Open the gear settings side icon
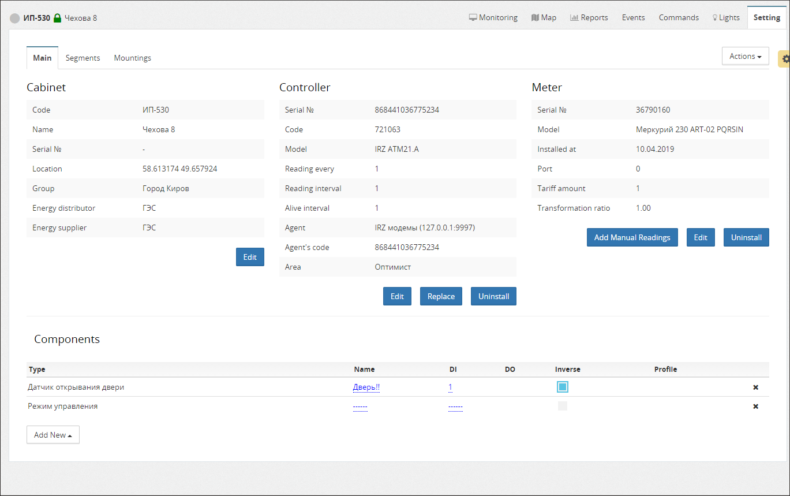Screen dimensions: 790x496 pos(785,58)
